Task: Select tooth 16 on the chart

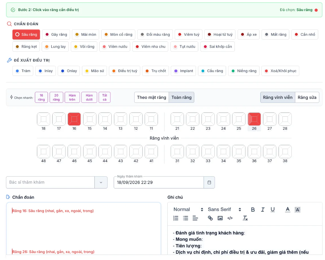Action: (x=74, y=119)
